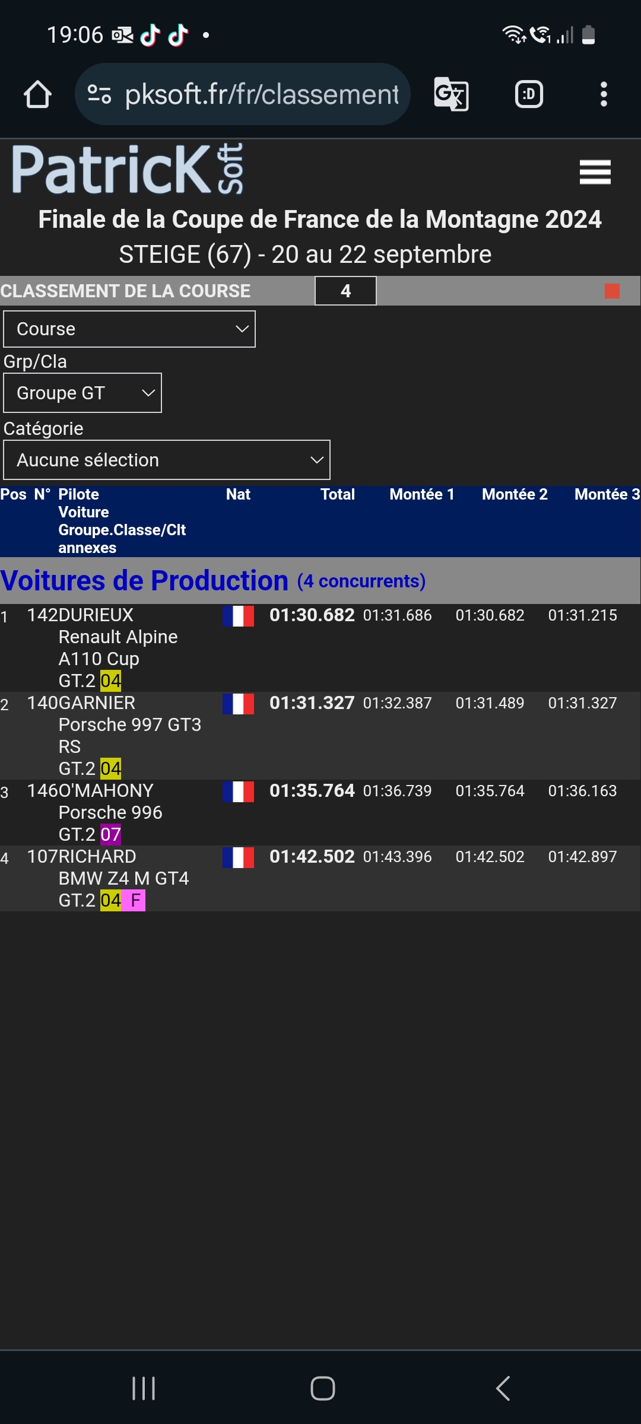Expand the Course dropdown
The width and height of the screenshot is (641, 1424).
[129, 329]
